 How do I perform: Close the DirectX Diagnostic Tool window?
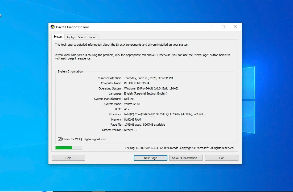[236, 27]
